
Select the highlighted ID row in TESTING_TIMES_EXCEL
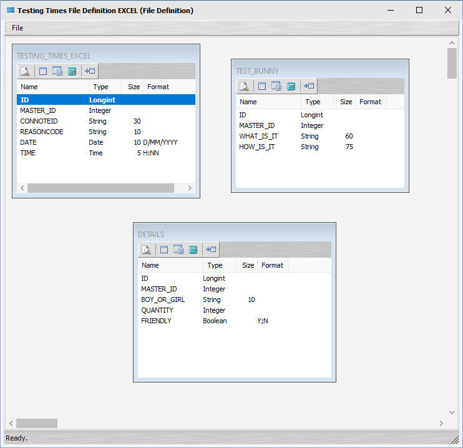coord(106,100)
